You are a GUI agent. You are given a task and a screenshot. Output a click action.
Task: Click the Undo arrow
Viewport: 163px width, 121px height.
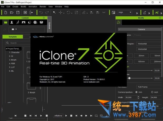[41, 13]
